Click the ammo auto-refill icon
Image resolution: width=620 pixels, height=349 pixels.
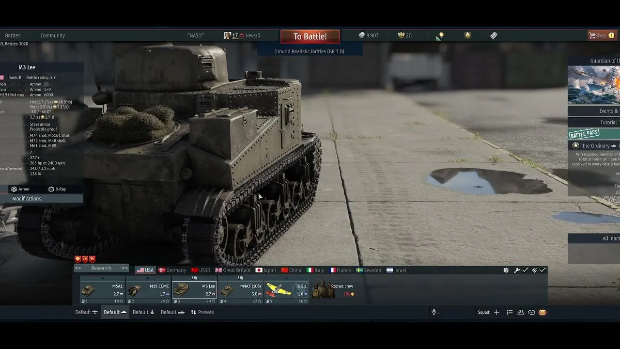coord(535,270)
